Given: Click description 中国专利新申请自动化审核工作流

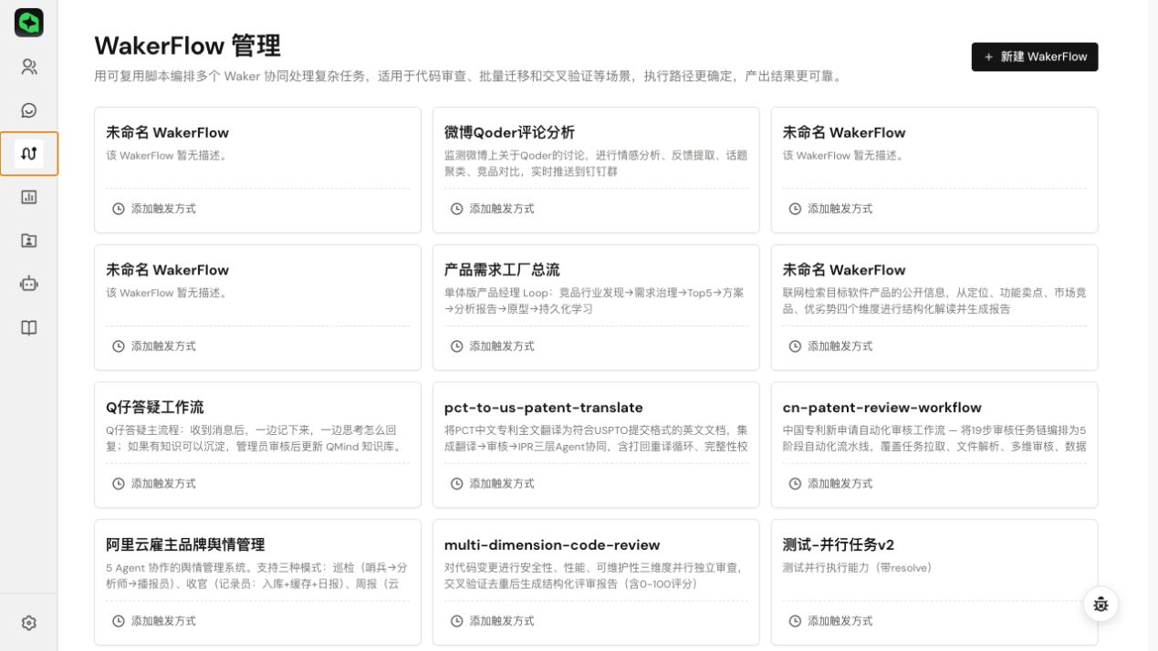Looking at the screenshot, I should click(934, 439).
